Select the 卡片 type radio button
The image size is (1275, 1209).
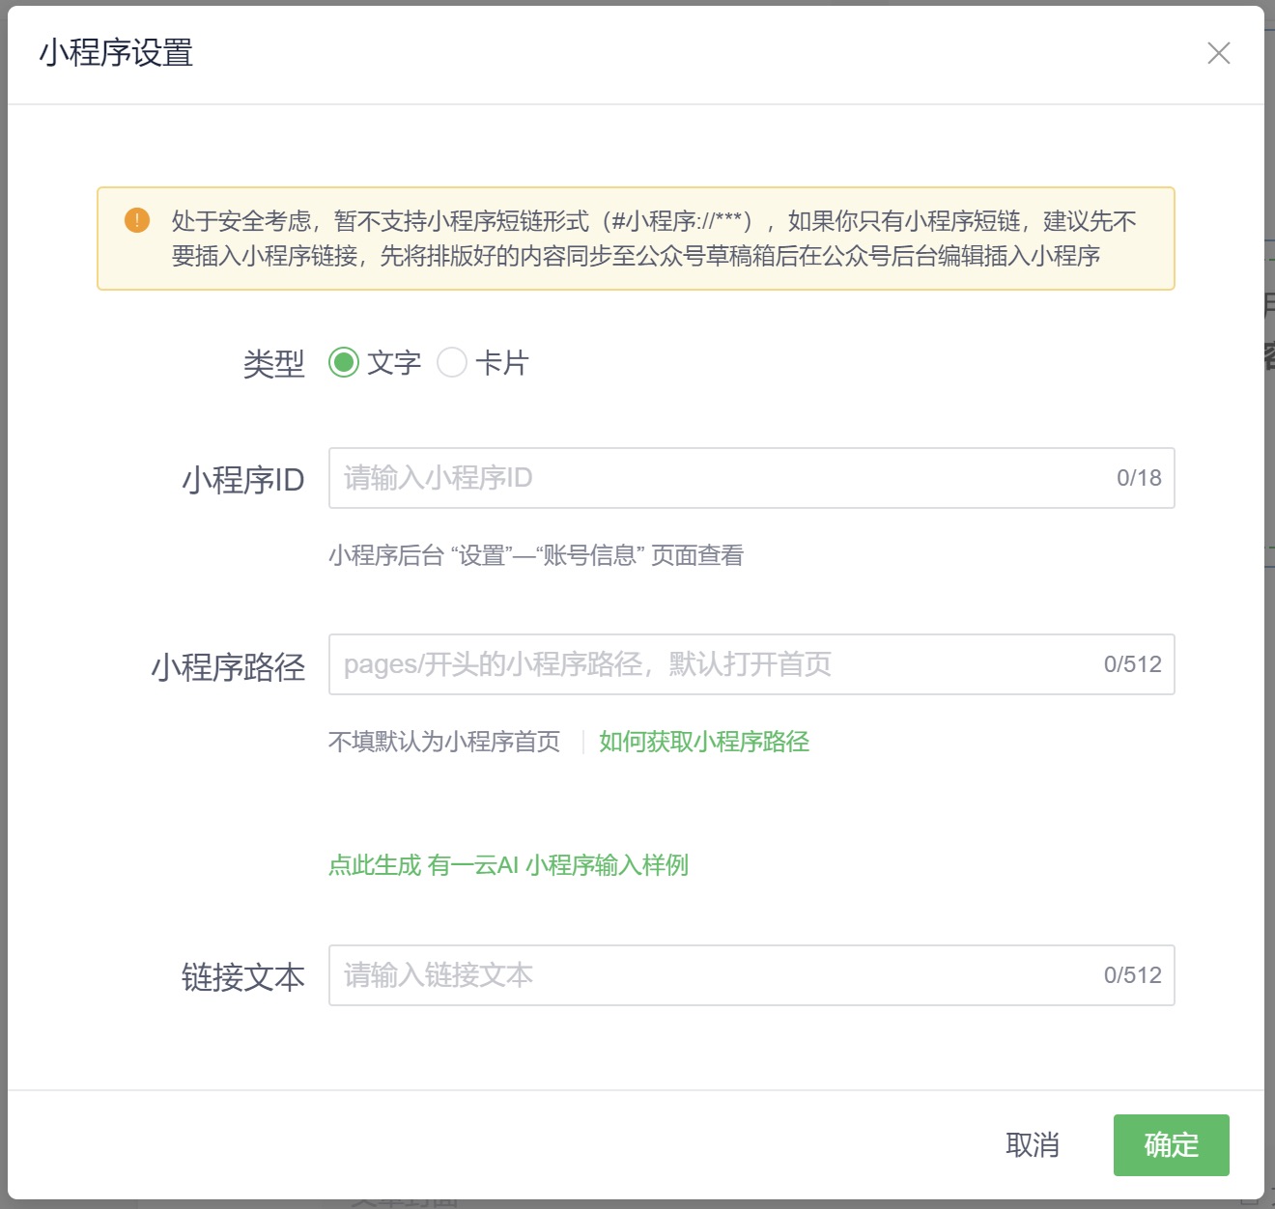[452, 363]
